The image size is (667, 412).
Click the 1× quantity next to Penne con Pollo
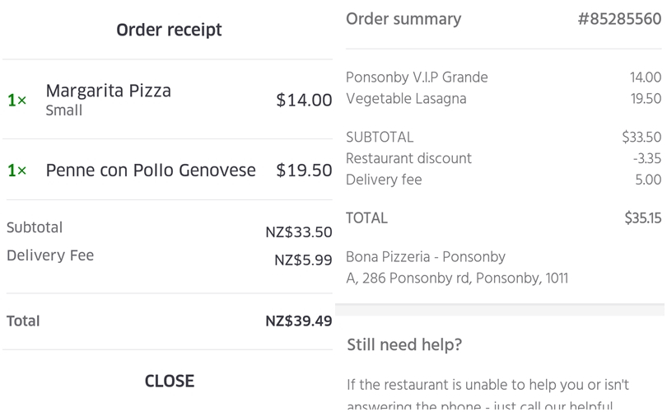point(16,171)
